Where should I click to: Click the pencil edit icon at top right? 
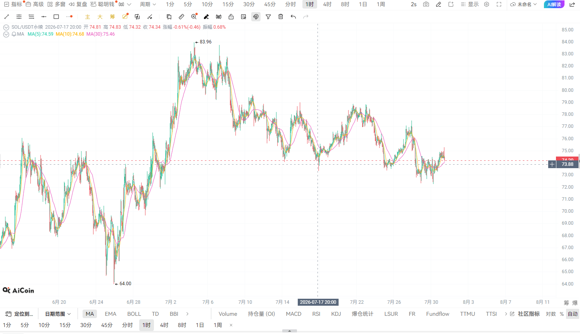(438, 4)
